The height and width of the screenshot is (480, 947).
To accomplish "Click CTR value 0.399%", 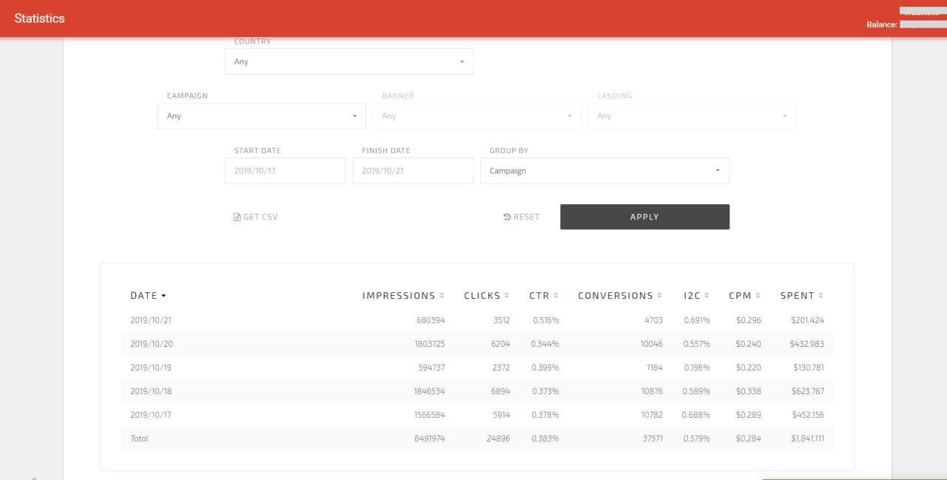I will pyautogui.click(x=545, y=368).
